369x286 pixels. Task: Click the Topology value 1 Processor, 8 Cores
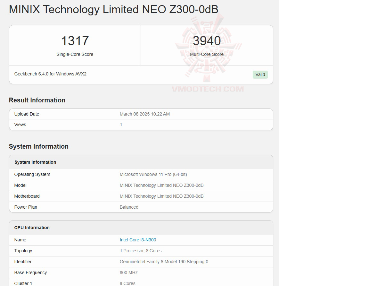tap(140, 251)
